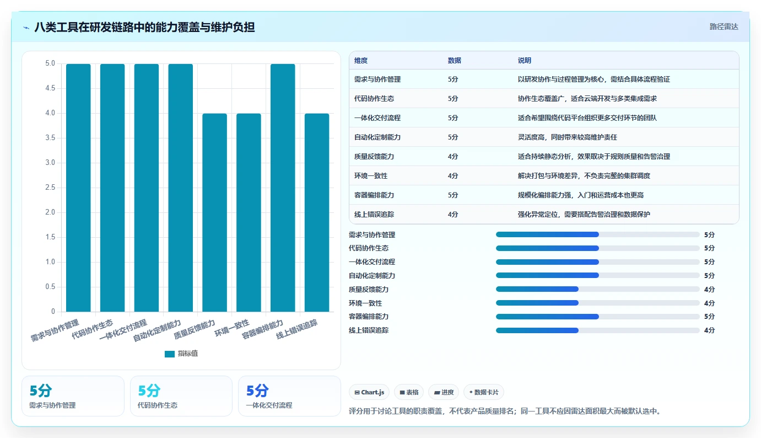
Task: Click the description '灵活度高，同时带来较高维护责任'
Action: (568, 137)
